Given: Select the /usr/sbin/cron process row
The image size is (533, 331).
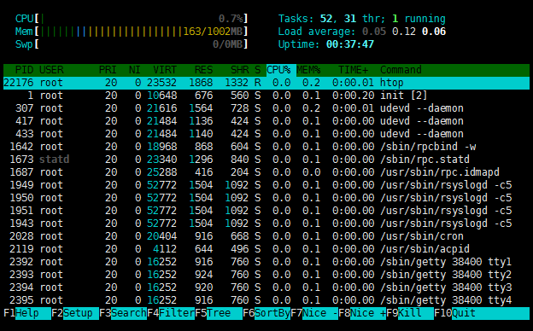Looking at the screenshot, I should click(x=266, y=236).
